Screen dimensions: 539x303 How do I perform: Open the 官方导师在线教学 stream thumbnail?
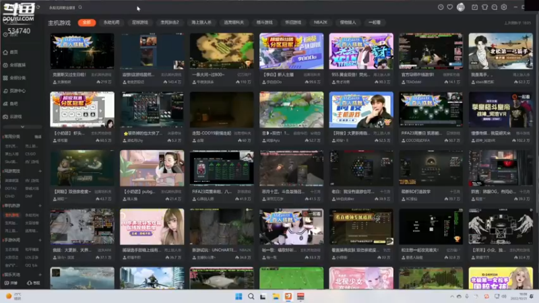pyautogui.click(x=431, y=51)
